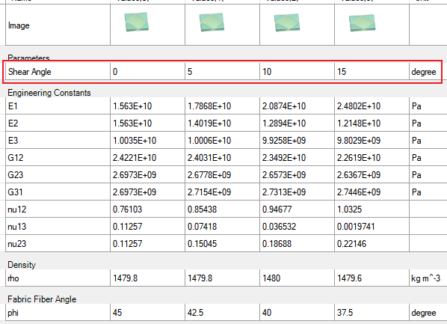Select the nu13 value 0.036532
Viewport: 447px width, 324px height.
(280, 227)
